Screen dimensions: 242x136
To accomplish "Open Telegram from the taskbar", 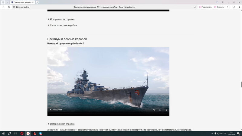I will [x=41, y=133].
